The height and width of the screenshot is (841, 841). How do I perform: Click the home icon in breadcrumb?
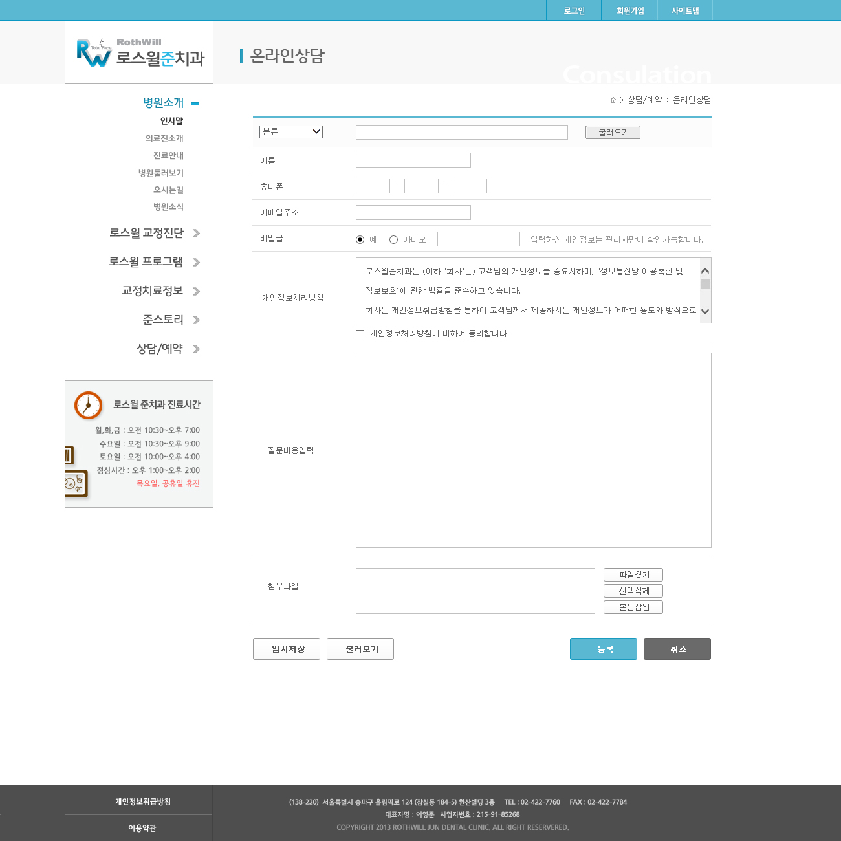click(x=613, y=100)
